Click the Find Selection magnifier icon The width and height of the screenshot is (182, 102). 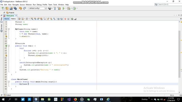(x=32, y=19)
